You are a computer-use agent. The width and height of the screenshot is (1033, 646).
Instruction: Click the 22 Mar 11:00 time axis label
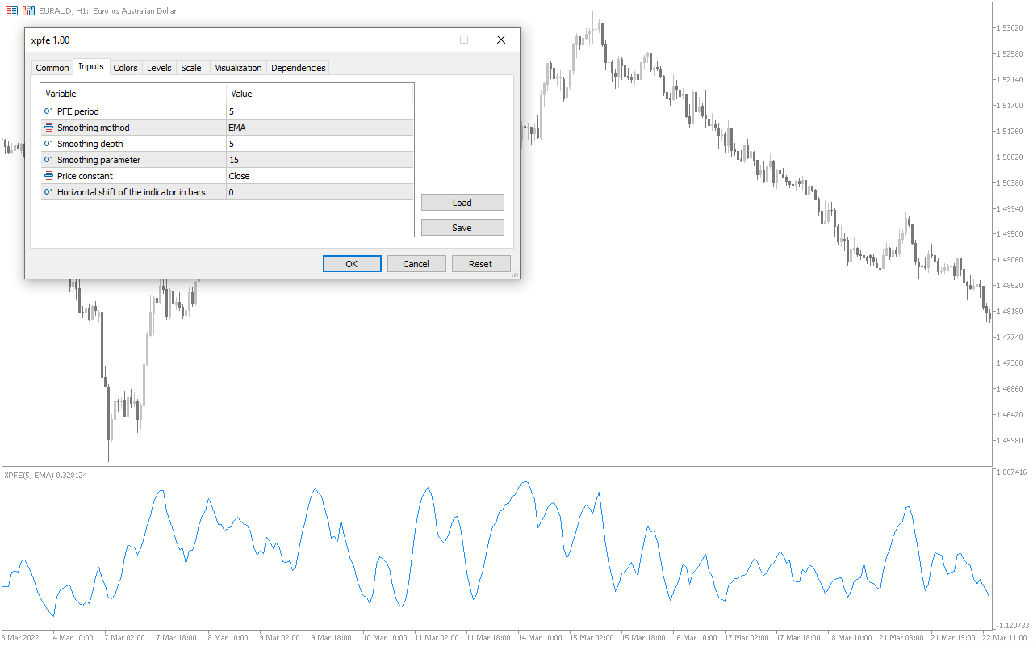pyautogui.click(x=1004, y=638)
